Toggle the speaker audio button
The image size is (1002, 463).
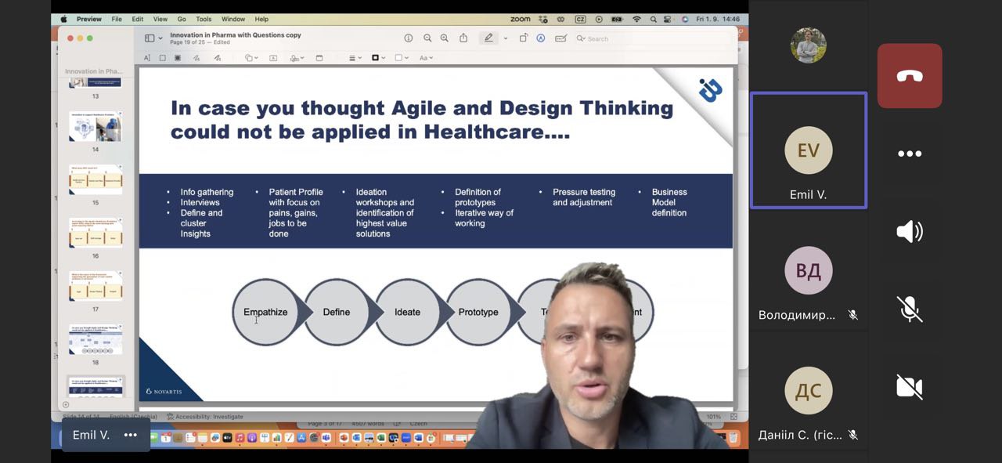(910, 232)
